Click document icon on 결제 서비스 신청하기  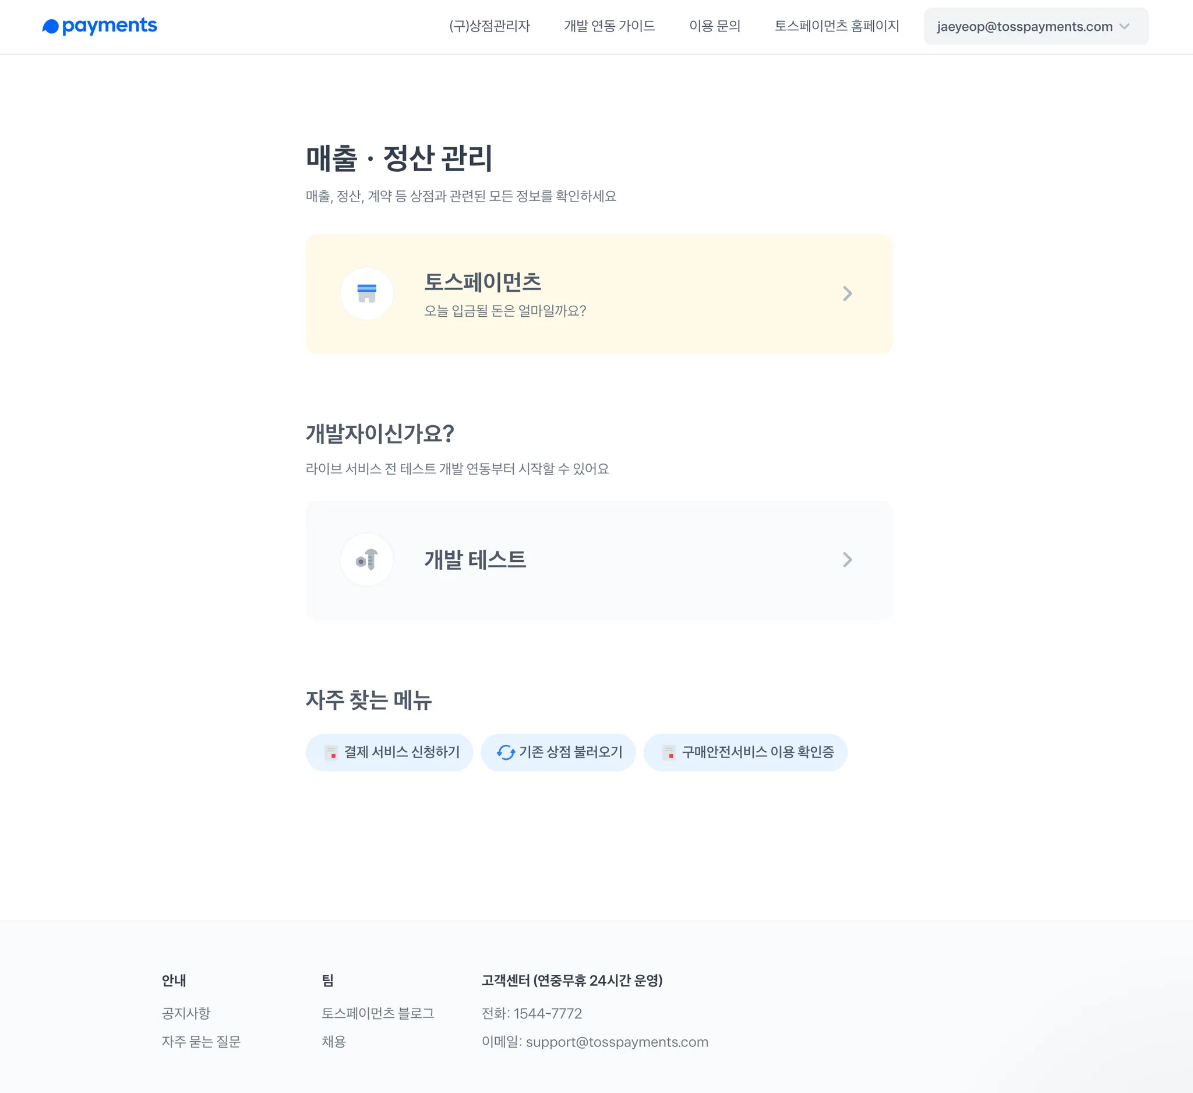[x=331, y=752]
